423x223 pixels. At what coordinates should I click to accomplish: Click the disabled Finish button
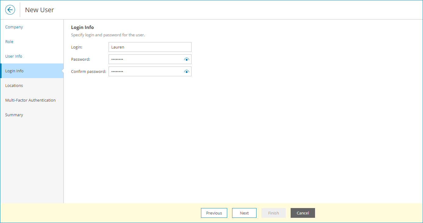coord(274,213)
